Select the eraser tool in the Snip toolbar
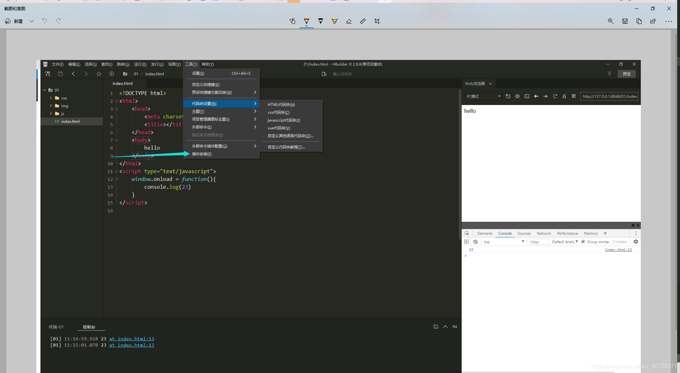This screenshot has width=680, height=373. pos(349,21)
